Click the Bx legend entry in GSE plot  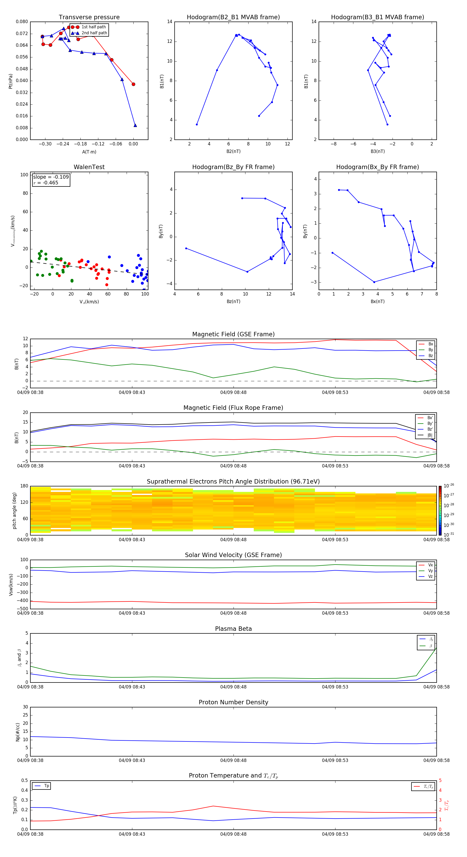[426, 344]
